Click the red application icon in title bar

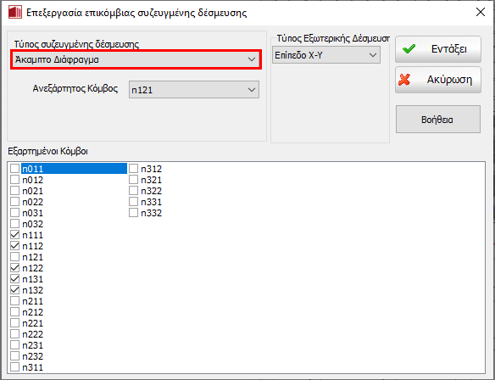[x=15, y=13]
